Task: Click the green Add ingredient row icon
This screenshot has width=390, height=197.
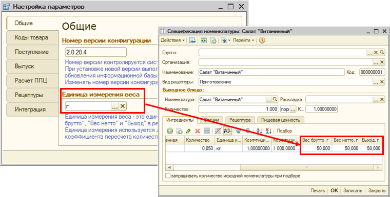Action: click(x=170, y=131)
